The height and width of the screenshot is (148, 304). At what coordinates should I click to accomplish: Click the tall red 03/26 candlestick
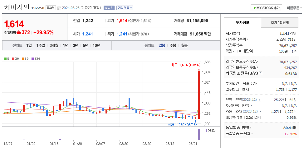coord(199,95)
